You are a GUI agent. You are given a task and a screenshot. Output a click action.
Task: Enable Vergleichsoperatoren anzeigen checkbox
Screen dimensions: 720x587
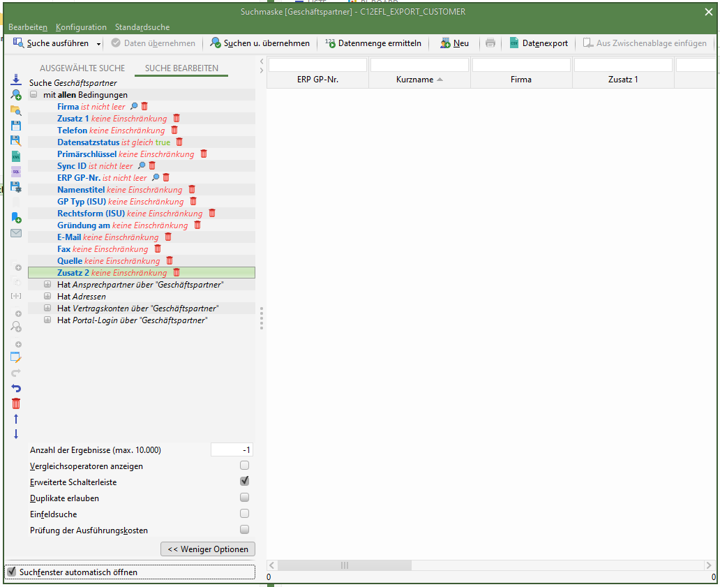[x=244, y=466]
